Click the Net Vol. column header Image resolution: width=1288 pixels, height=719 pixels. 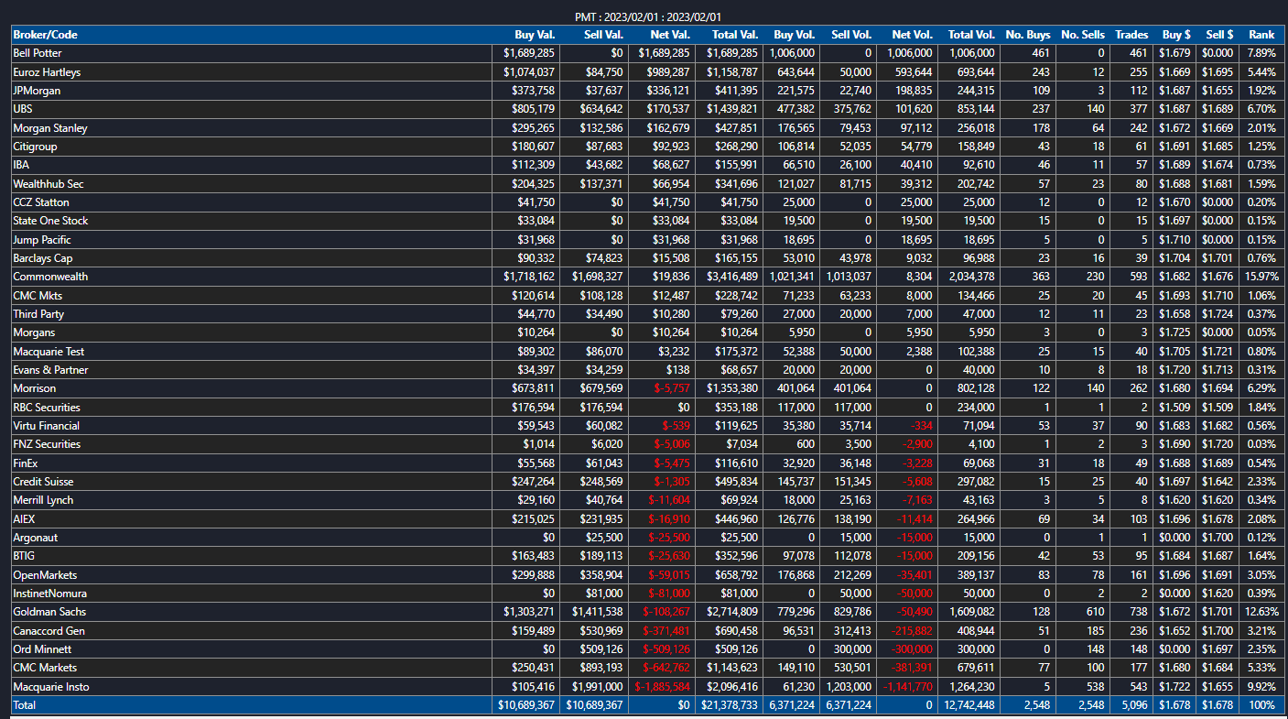(912, 35)
